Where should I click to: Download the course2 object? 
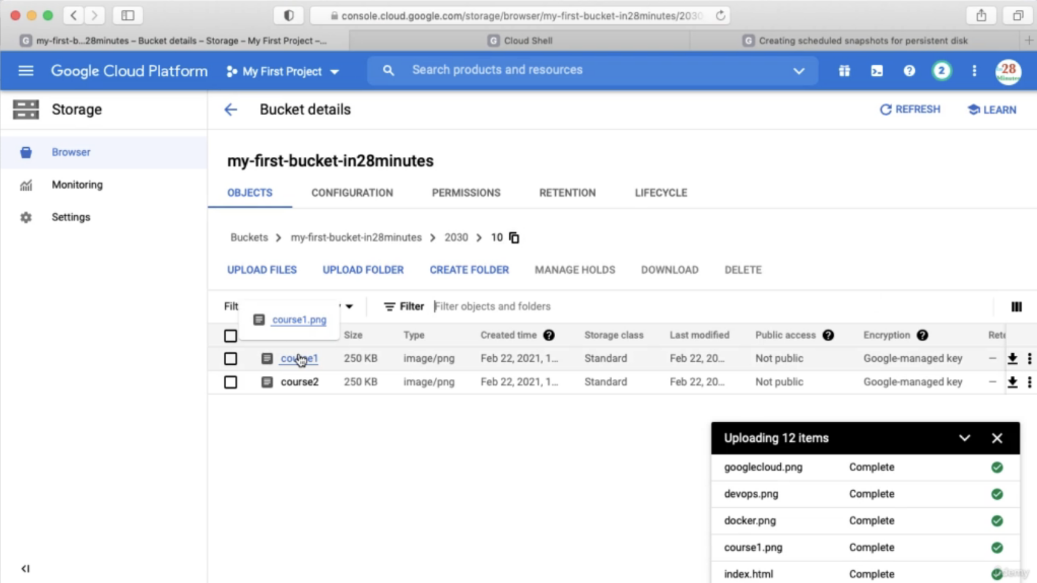(1013, 382)
